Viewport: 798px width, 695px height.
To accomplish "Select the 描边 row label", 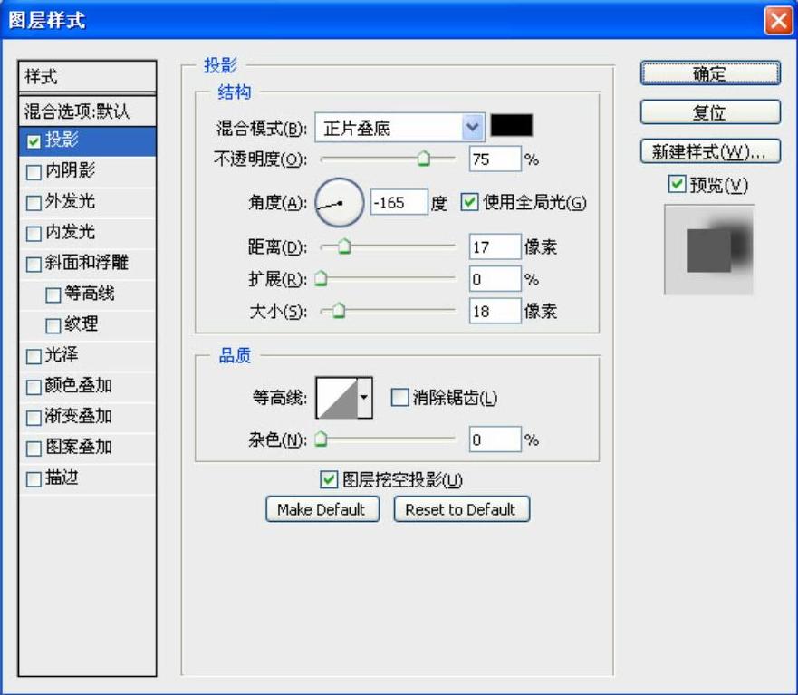I will [x=62, y=478].
